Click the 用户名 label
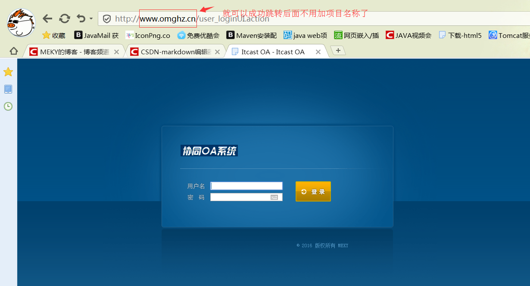530x286 pixels. pyautogui.click(x=196, y=186)
